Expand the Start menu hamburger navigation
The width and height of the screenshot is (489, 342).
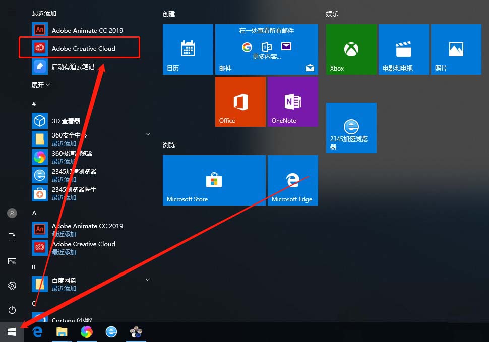point(12,14)
